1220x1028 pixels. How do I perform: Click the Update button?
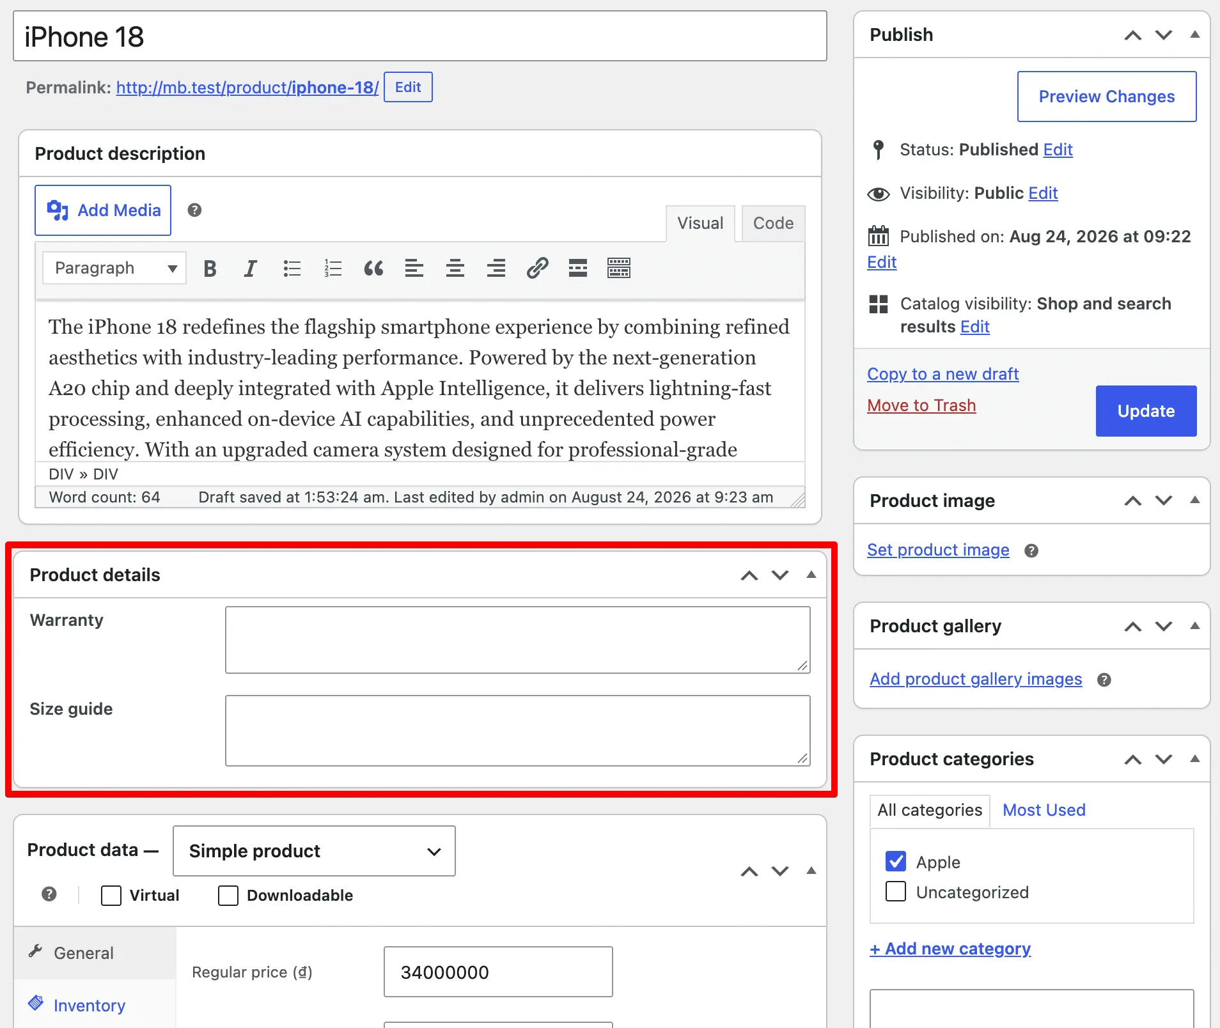pos(1146,411)
